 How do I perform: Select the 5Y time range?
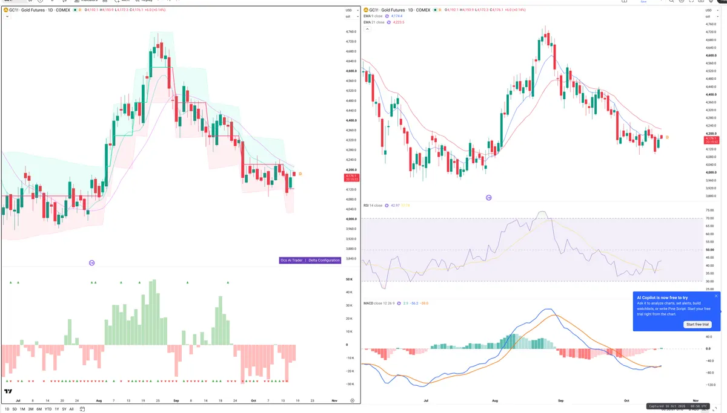click(x=64, y=409)
